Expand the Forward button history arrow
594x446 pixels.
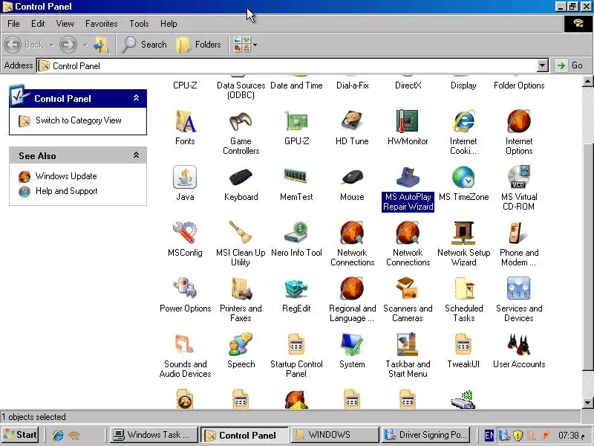click(x=85, y=45)
